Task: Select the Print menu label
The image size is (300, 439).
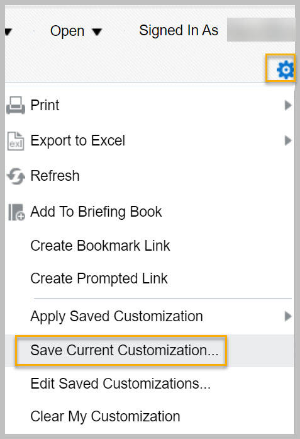Action: click(x=45, y=105)
